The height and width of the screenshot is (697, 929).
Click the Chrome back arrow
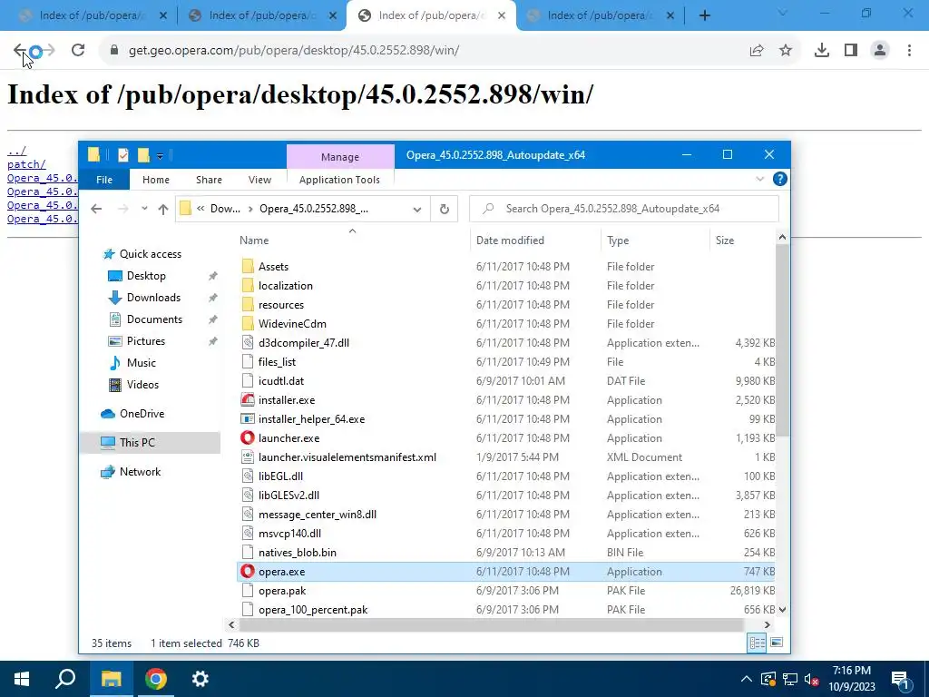(20, 51)
